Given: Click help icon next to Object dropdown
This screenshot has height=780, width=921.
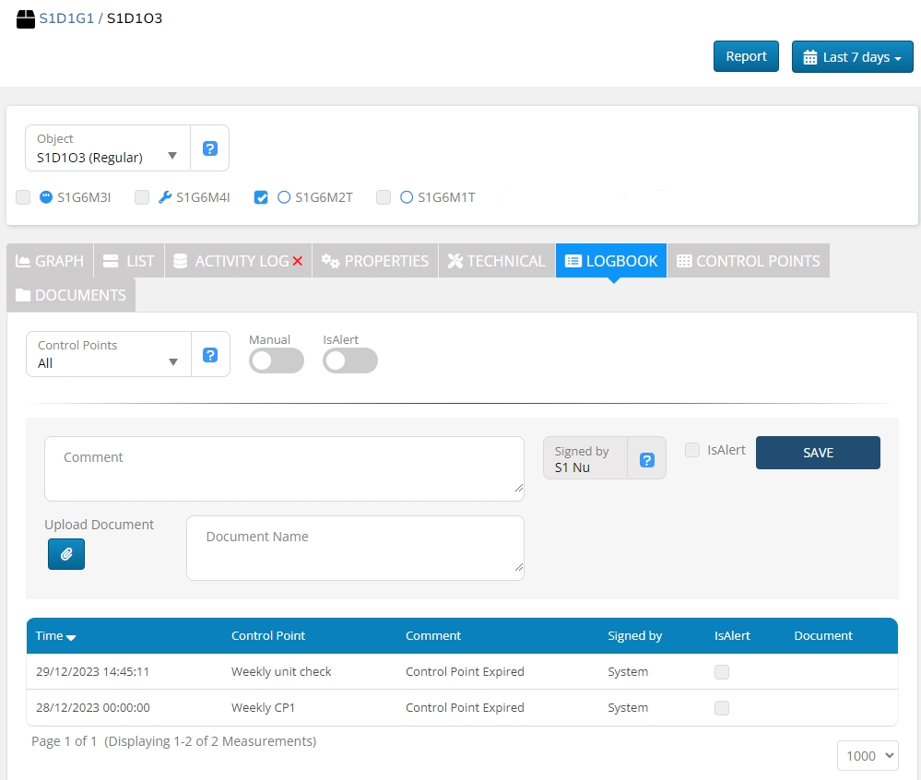Looking at the screenshot, I should [210, 148].
